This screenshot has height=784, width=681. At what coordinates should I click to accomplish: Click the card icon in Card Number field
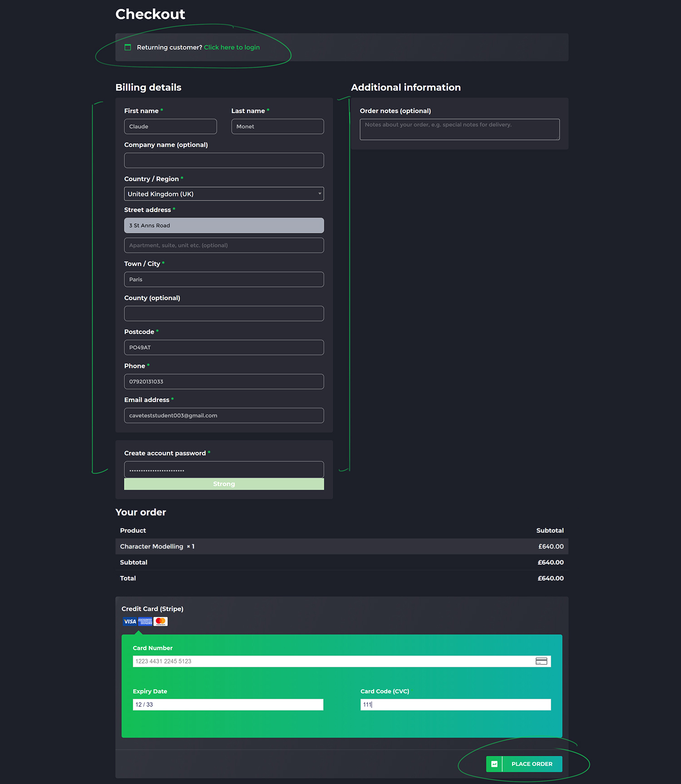coord(541,661)
